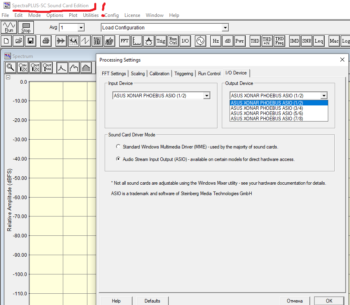Screen dimensions: 350x305
Task: Click the SNR toolbar button
Action: point(307,41)
